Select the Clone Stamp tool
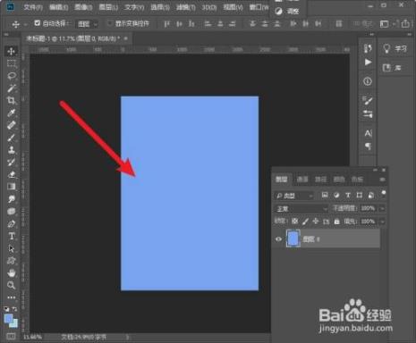The height and width of the screenshot is (343, 416). 12,150
